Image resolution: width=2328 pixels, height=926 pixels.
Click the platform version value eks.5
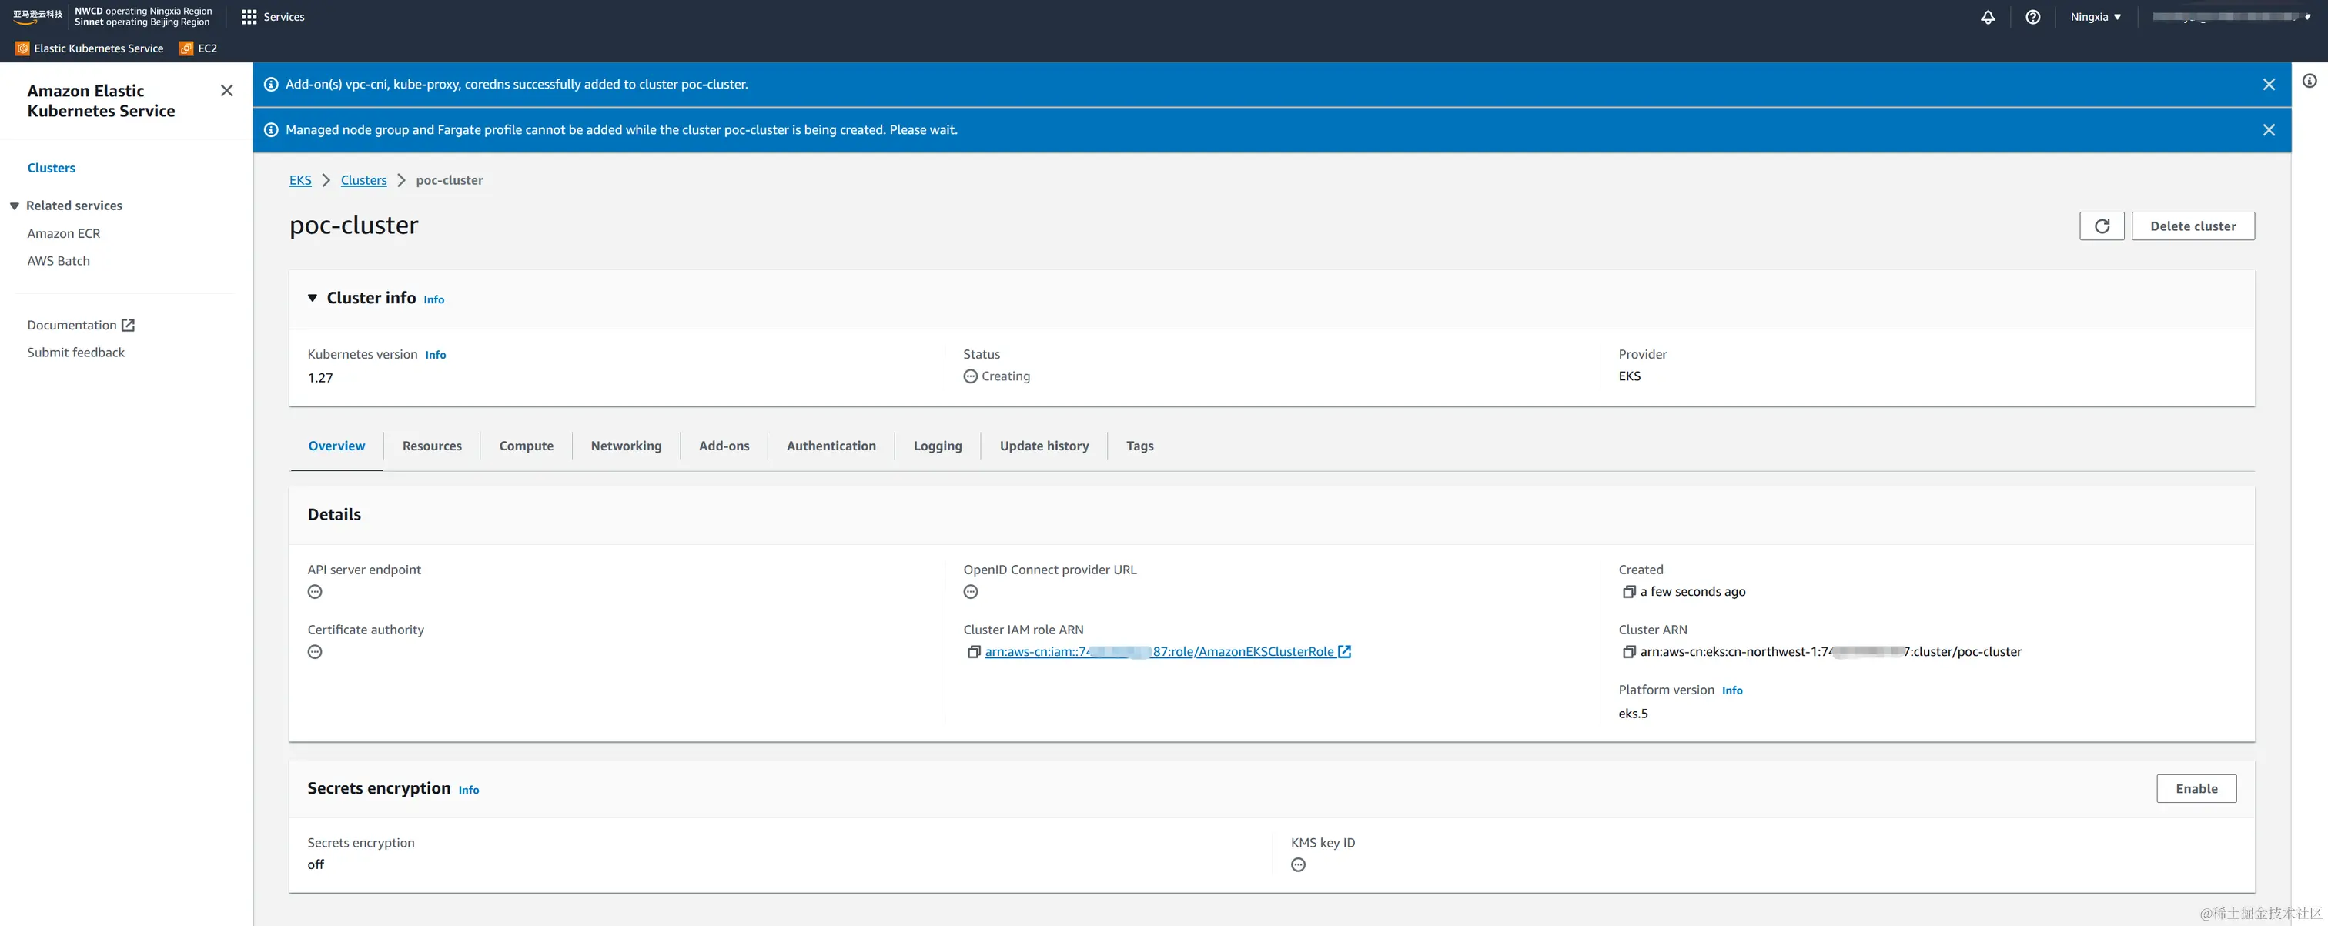(1632, 714)
